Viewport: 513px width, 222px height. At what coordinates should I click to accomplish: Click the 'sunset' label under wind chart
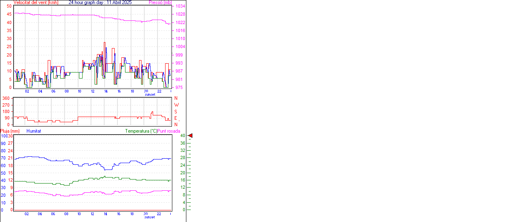click(150, 95)
